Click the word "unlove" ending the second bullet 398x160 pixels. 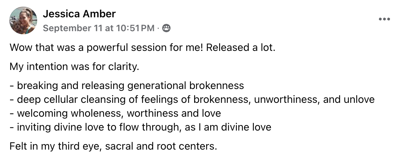(359, 99)
